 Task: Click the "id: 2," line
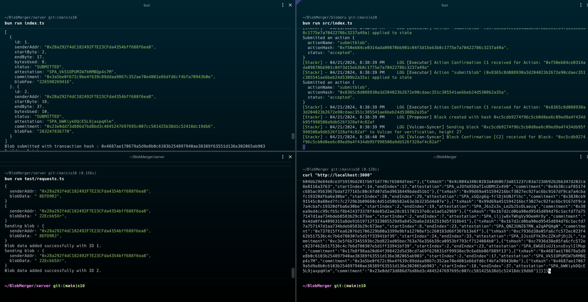[x=22, y=92]
